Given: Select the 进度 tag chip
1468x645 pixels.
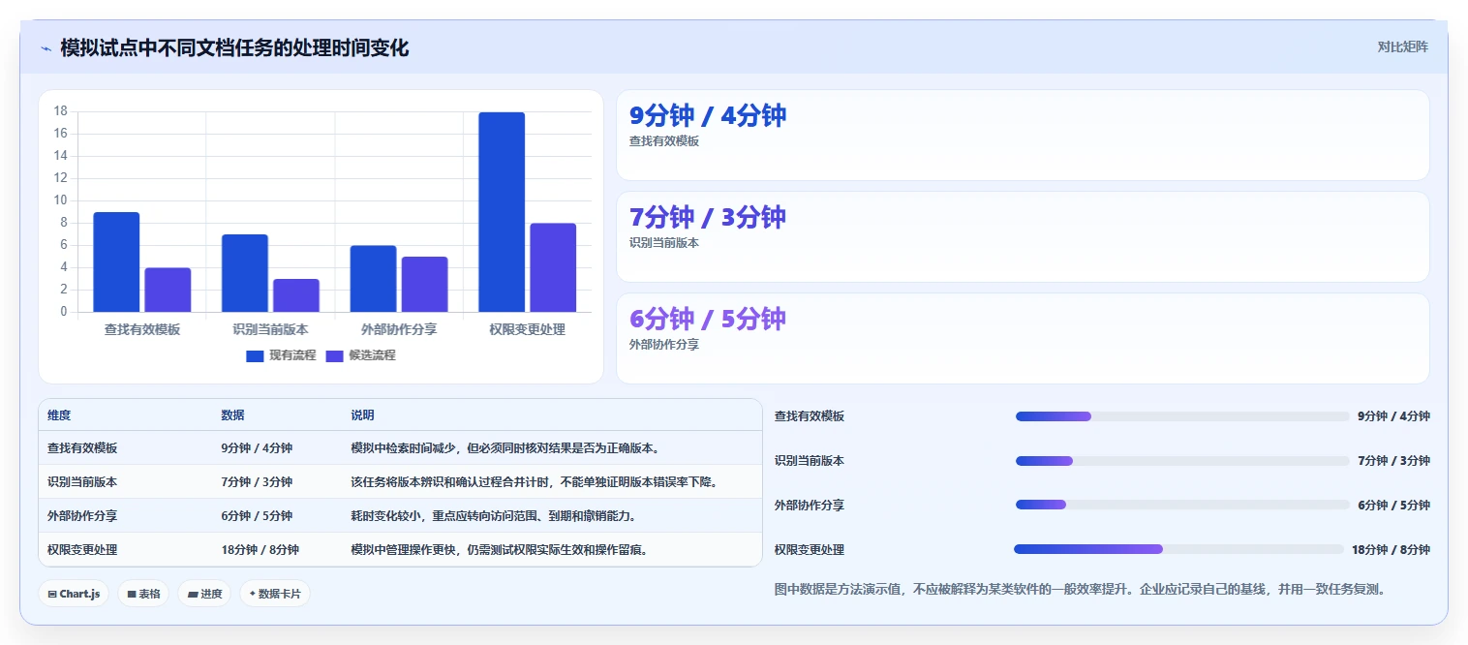Looking at the screenshot, I should click(x=204, y=594).
